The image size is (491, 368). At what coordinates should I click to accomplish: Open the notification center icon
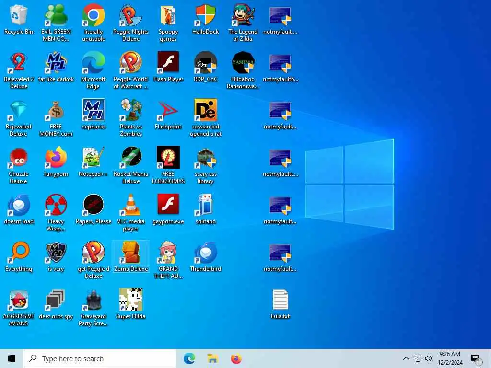[x=475, y=359]
